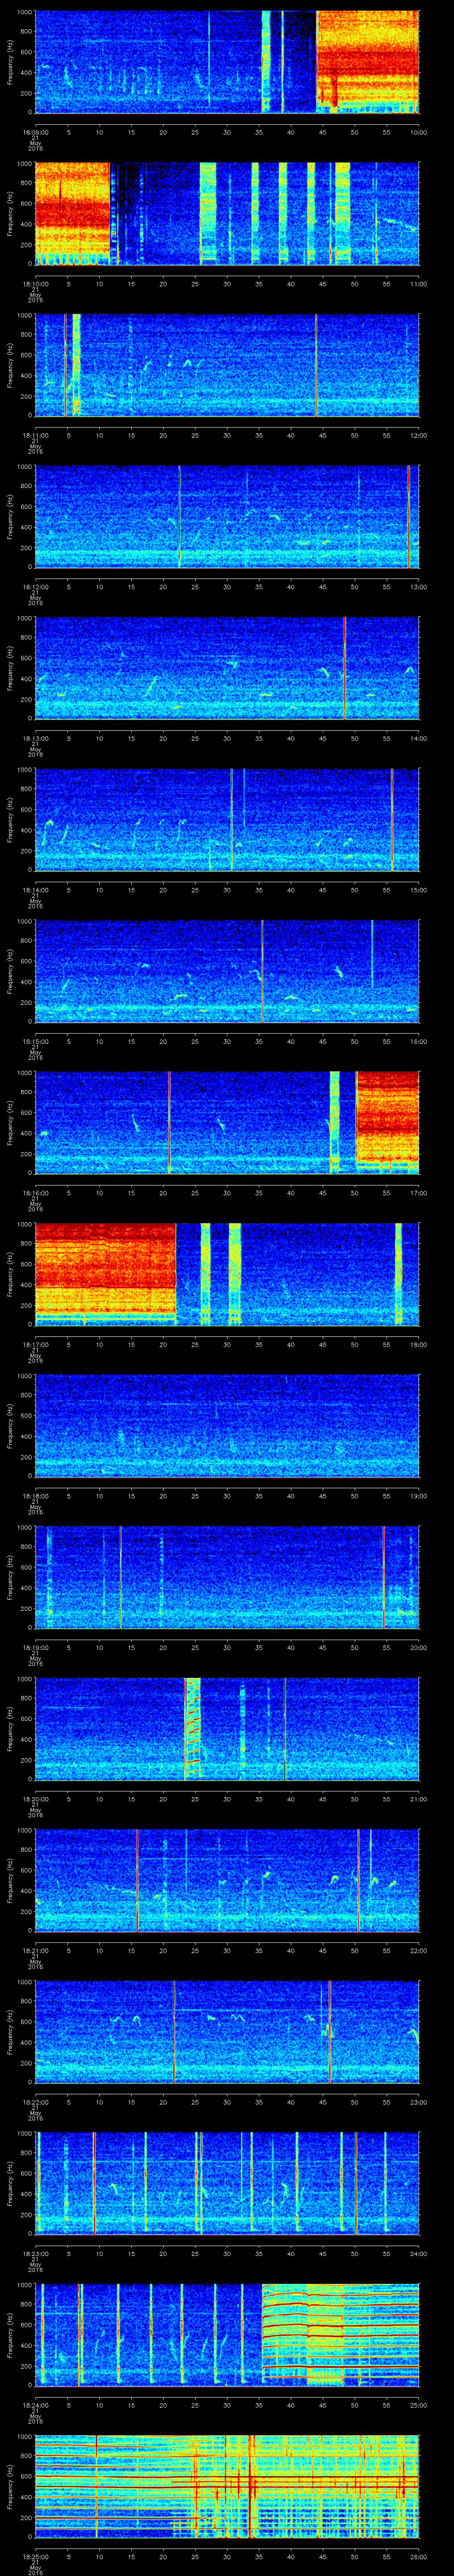Click the '18:25:00' time axis label
Image resolution: width=454 pixels, height=2576 pixels.
point(35,2556)
